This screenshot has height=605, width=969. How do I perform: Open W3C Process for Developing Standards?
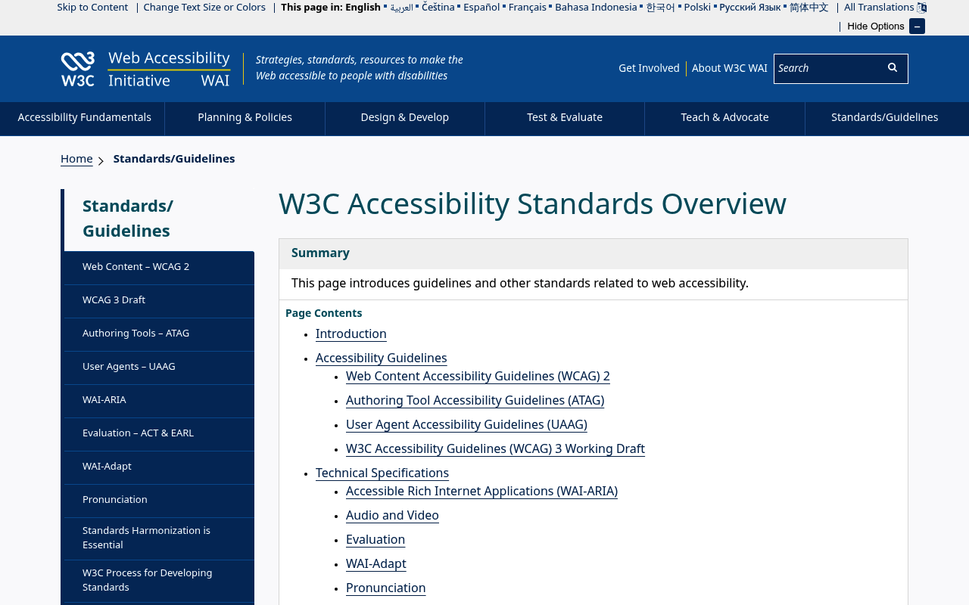coord(159,581)
